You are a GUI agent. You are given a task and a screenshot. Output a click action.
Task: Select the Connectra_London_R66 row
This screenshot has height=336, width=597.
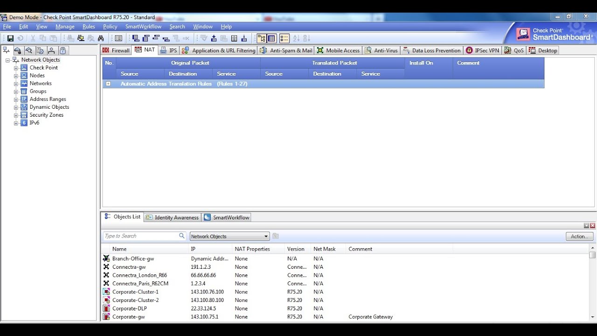click(345, 275)
